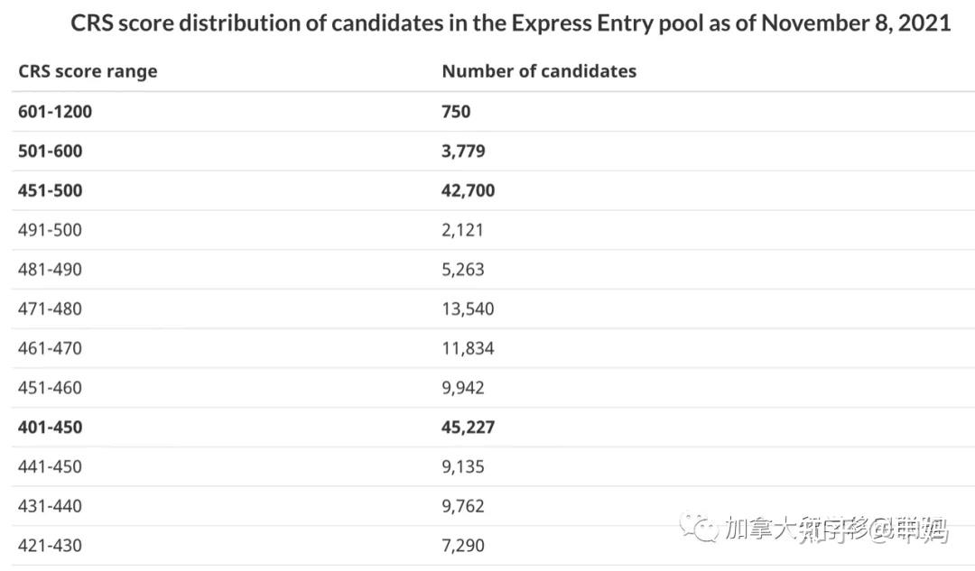The width and height of the screenshot is (975, 571).
Task: Select the bold 451-500 range row
Action: pos(50,190)
